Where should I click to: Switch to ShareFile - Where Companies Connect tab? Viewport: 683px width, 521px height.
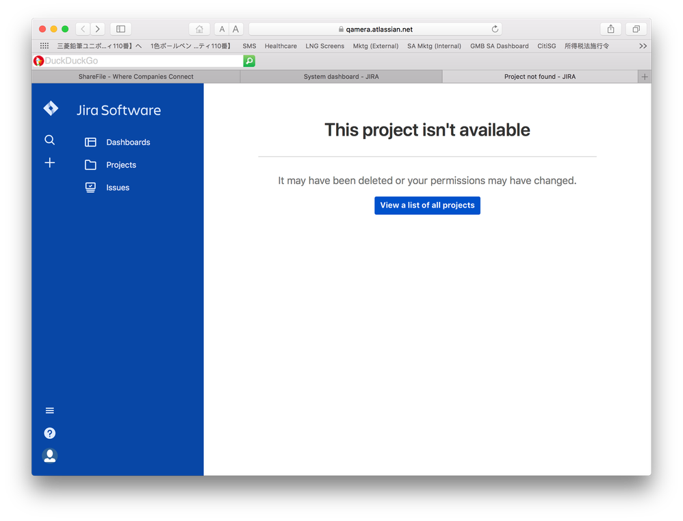click(x=136, y=77)
